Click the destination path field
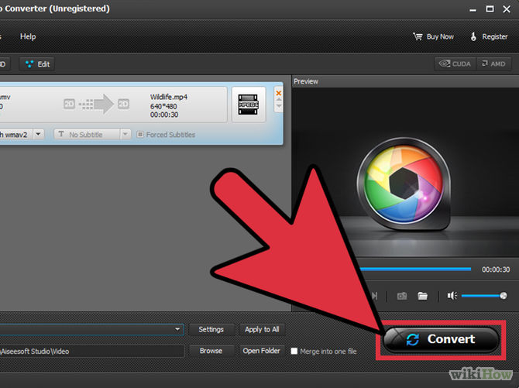The width and height of the screenshot is (519, 388). point(91,352)
